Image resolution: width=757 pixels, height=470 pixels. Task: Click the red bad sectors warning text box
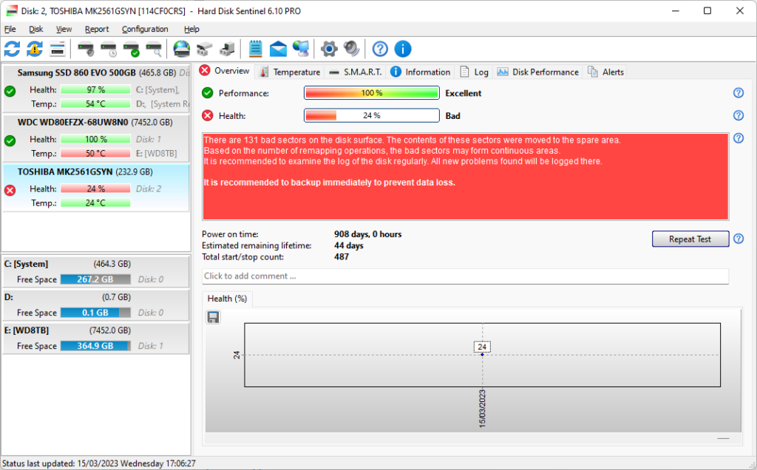coord(466,177)
